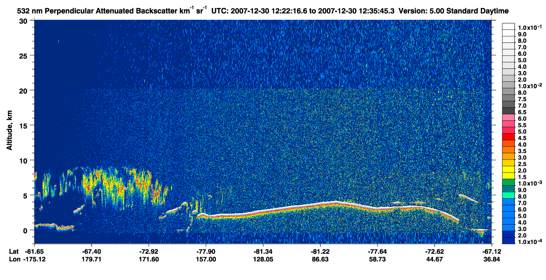546x280 pixels.
Task: Click the colorbar label 2.5
Action: [522, 164]
